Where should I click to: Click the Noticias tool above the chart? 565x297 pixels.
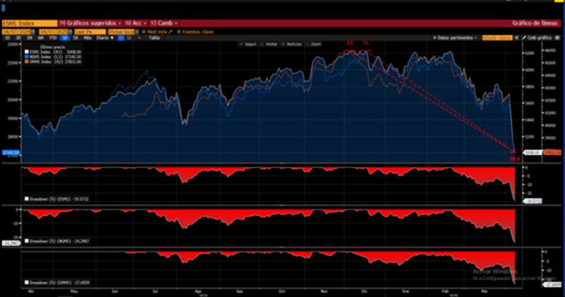tap(292, 44)
